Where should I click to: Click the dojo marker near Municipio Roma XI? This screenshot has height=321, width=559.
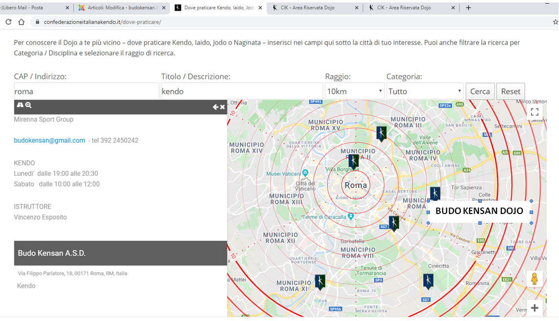320,281
